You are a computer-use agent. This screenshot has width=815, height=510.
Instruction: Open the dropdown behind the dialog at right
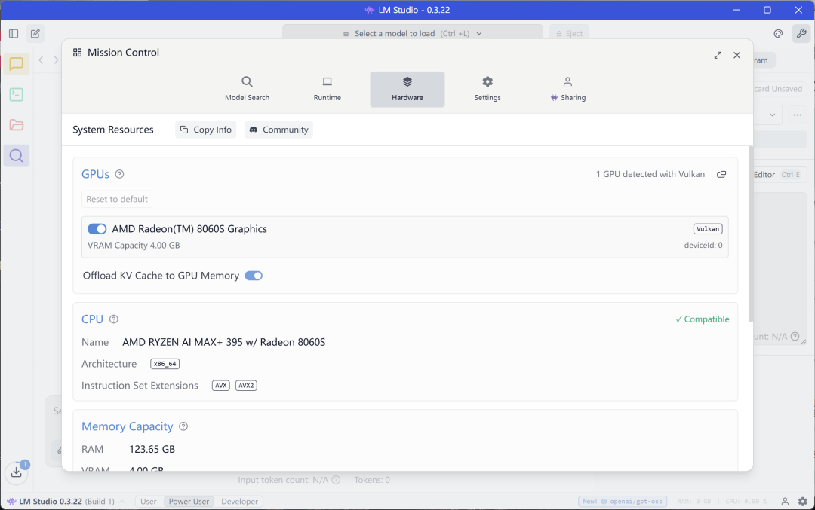point(772,115)
